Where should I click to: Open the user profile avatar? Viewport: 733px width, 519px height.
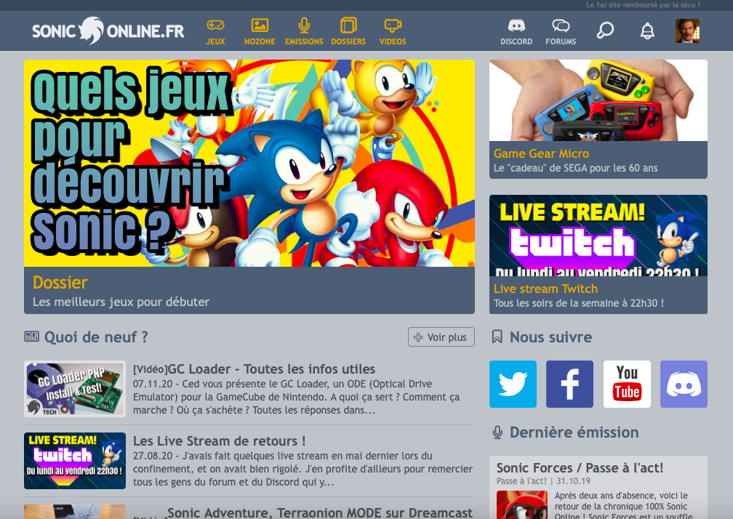pyautogui.click(x=687, y=31)
